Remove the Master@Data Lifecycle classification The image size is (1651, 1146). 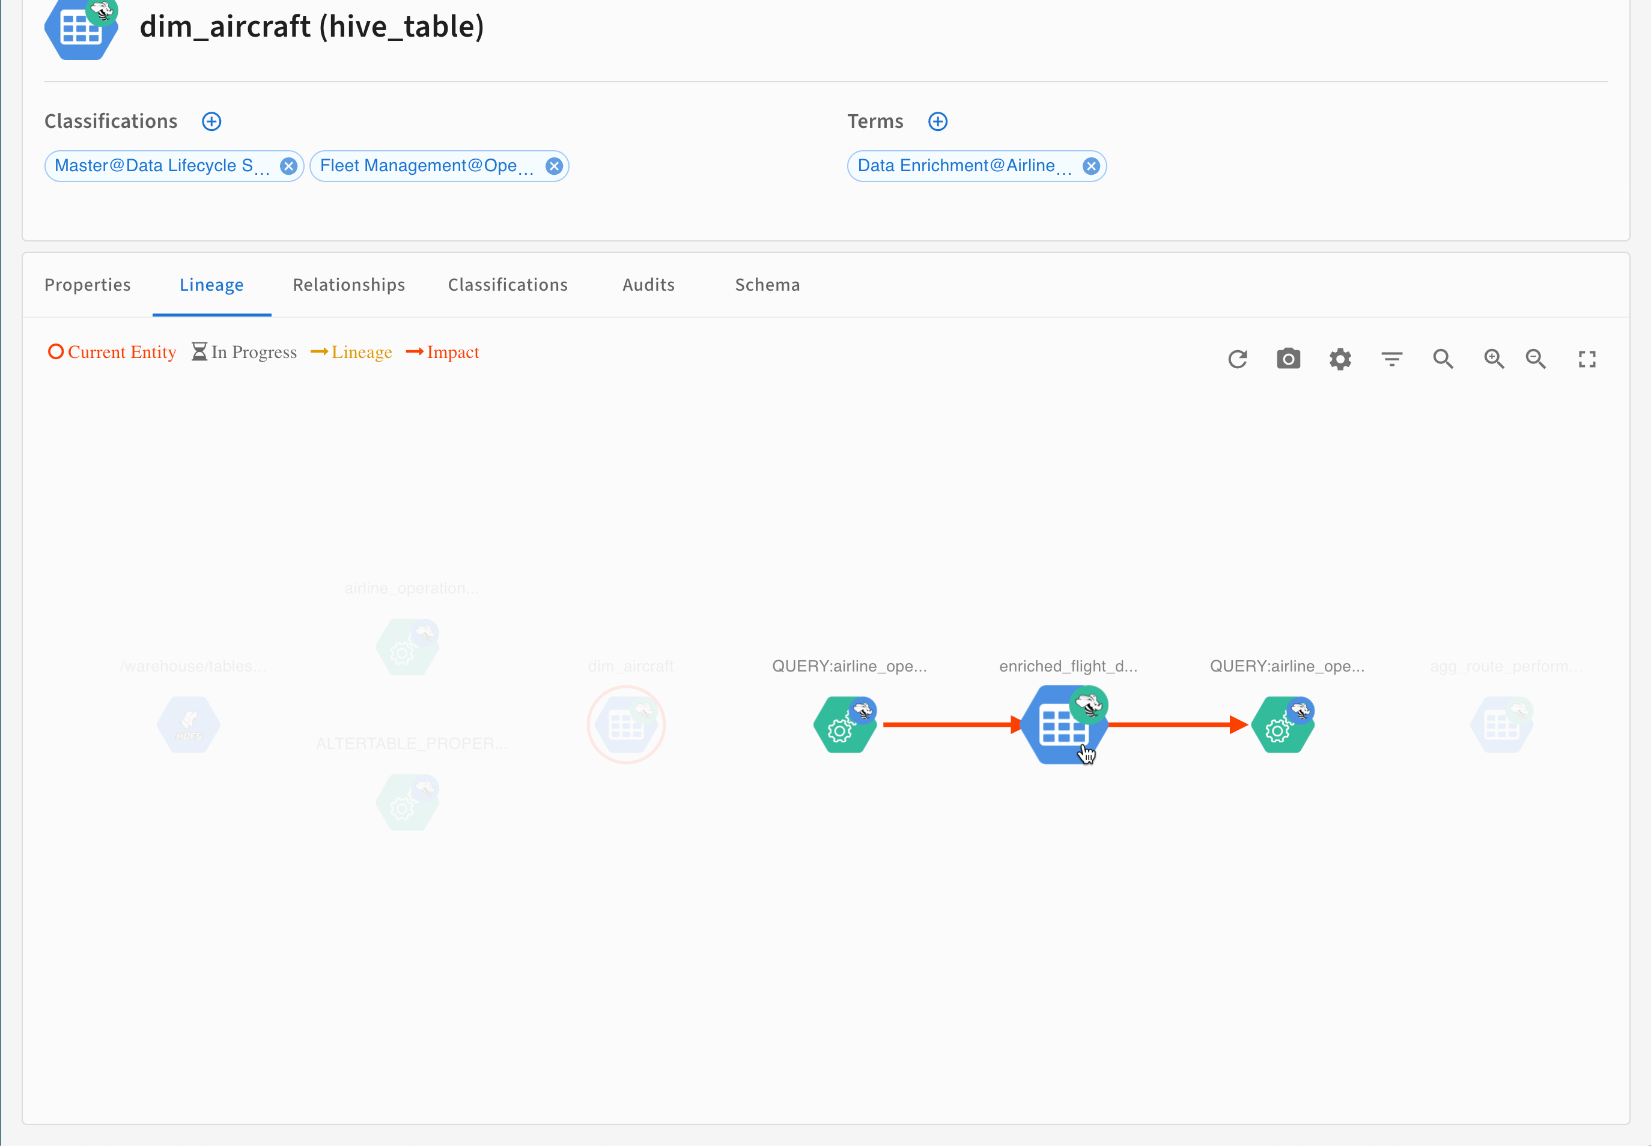289,166
